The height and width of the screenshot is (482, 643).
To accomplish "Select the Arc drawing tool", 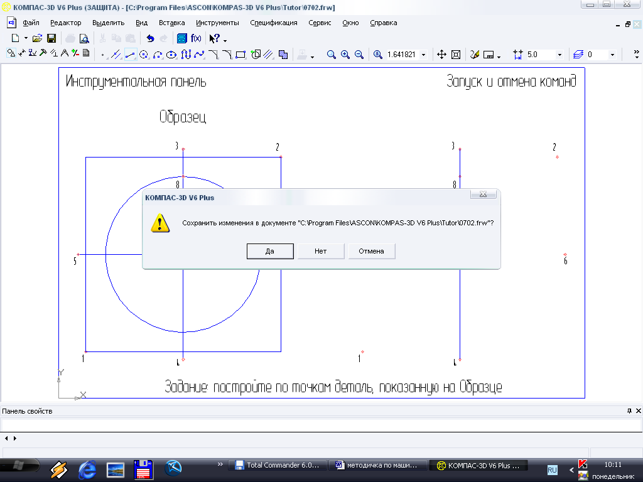I will tap(158, 55).
